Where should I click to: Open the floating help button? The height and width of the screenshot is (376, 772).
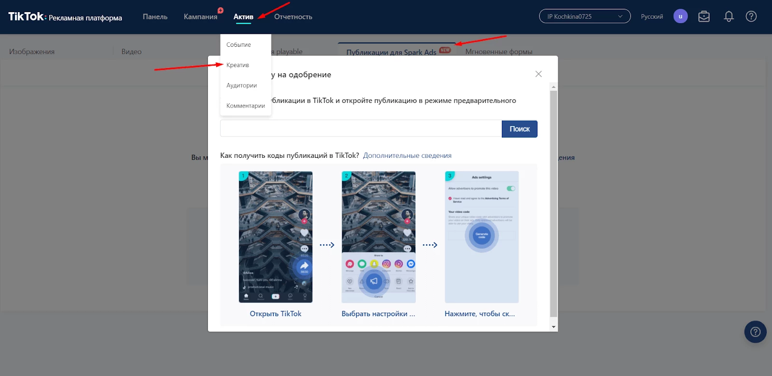[x=756, y=332]
